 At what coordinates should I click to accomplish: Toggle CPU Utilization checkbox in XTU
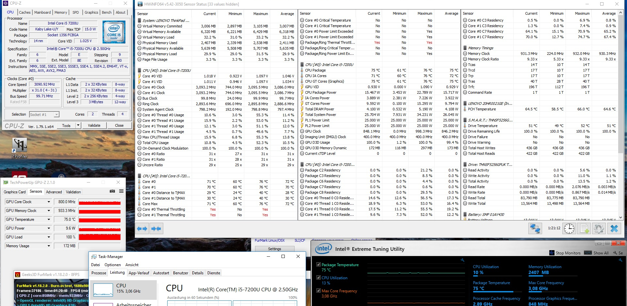pos(318,278)
